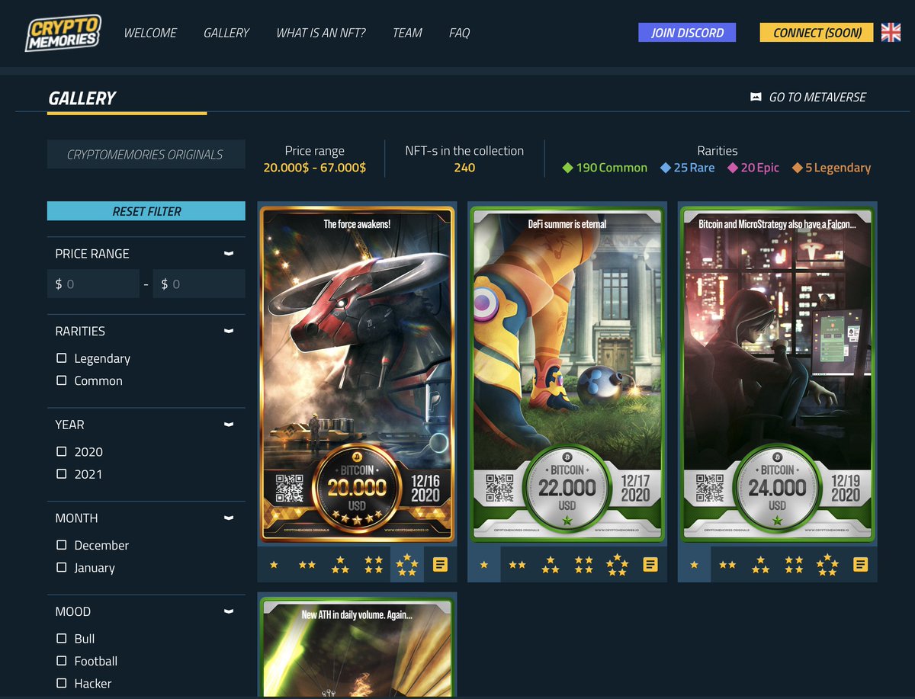Collapse the PRICE RANGE filter section
This screenshot has height=699, width=915.
point(228,253)
